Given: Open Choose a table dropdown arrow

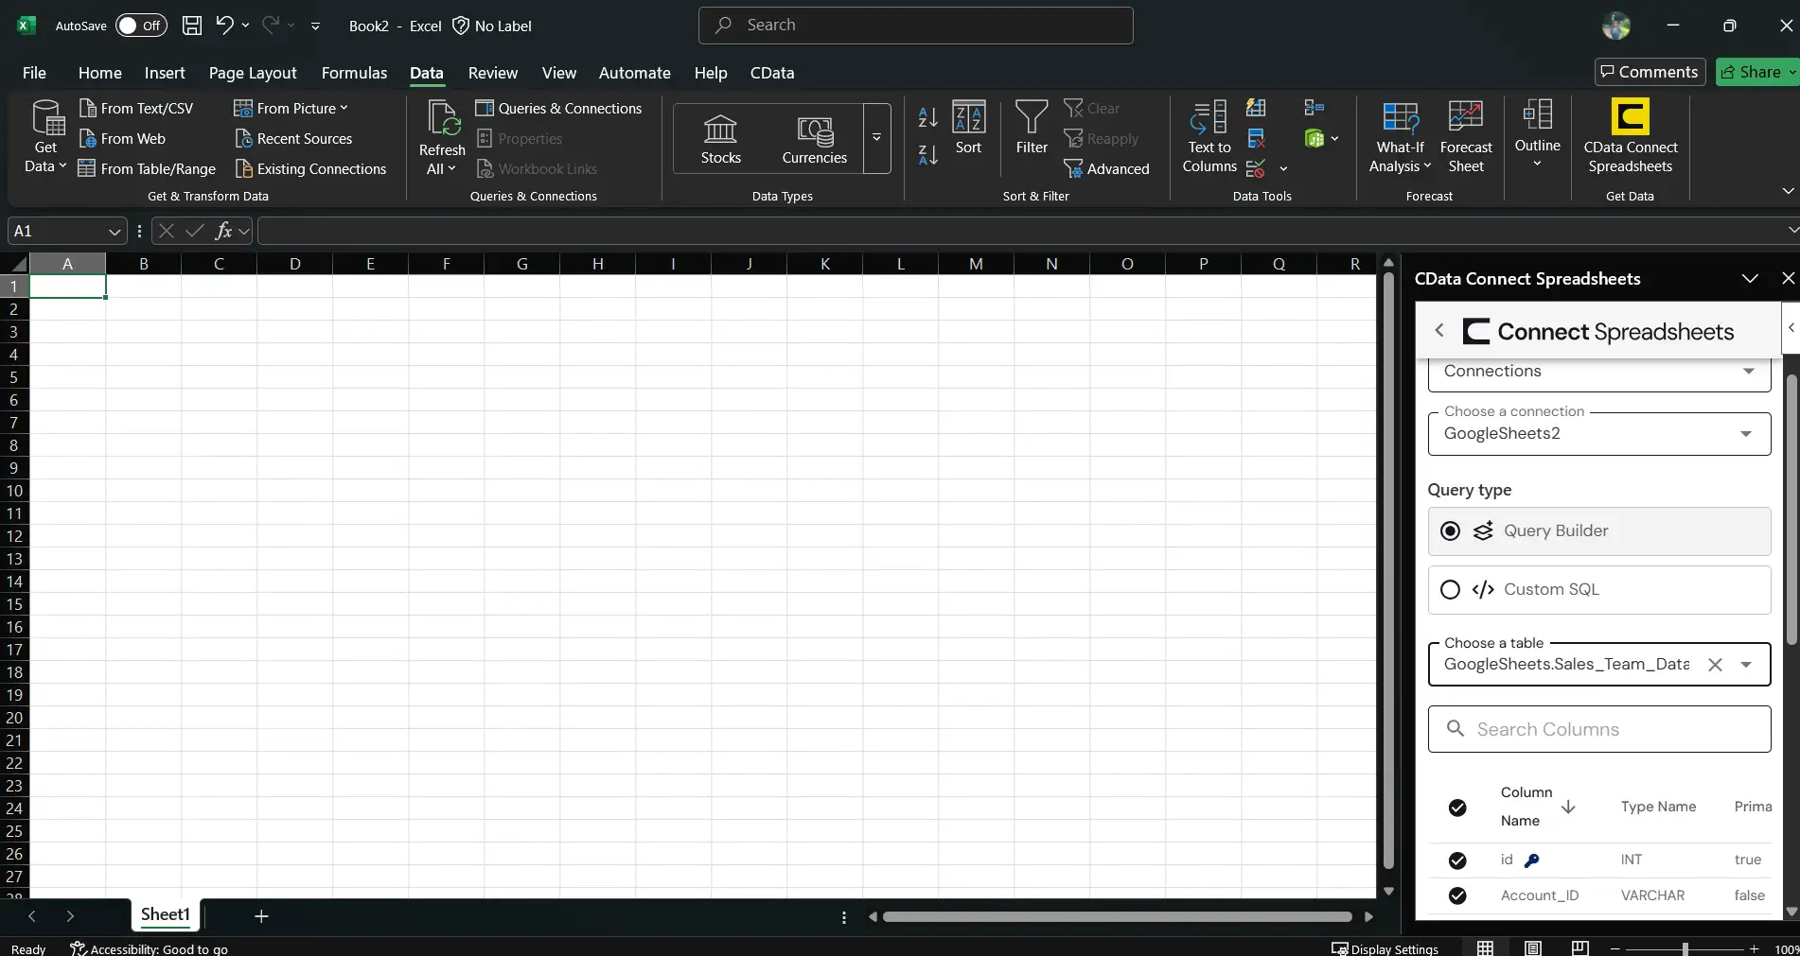Looking at the screenshot, I should point(1746,665).
